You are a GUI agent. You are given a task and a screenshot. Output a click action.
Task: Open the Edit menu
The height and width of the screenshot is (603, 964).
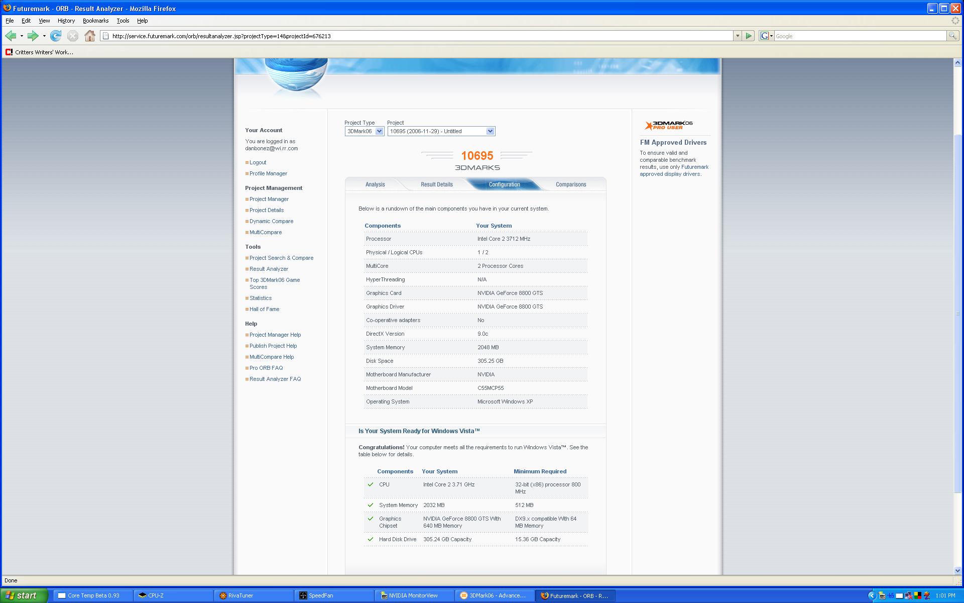[x=26, y=21]
